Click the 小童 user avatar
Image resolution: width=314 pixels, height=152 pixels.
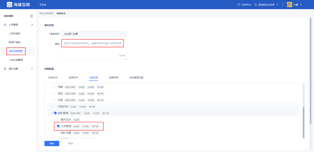289,5
